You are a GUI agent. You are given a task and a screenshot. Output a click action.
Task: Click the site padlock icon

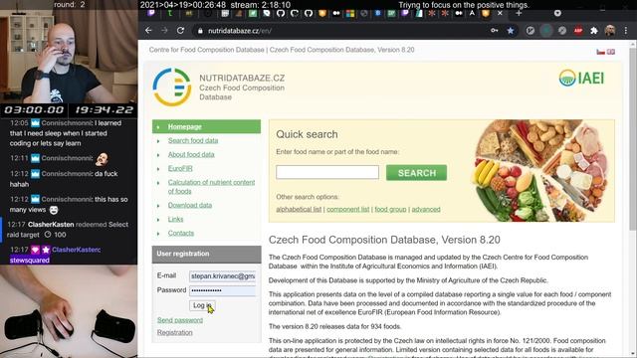[x=200, y=31]
